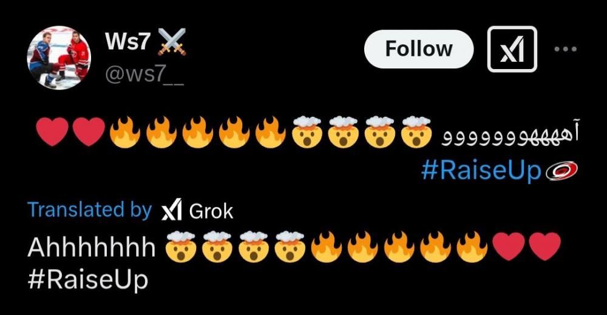
Task: Click the exploding head emoji beside Arabic text
Action: pos(416,132)
